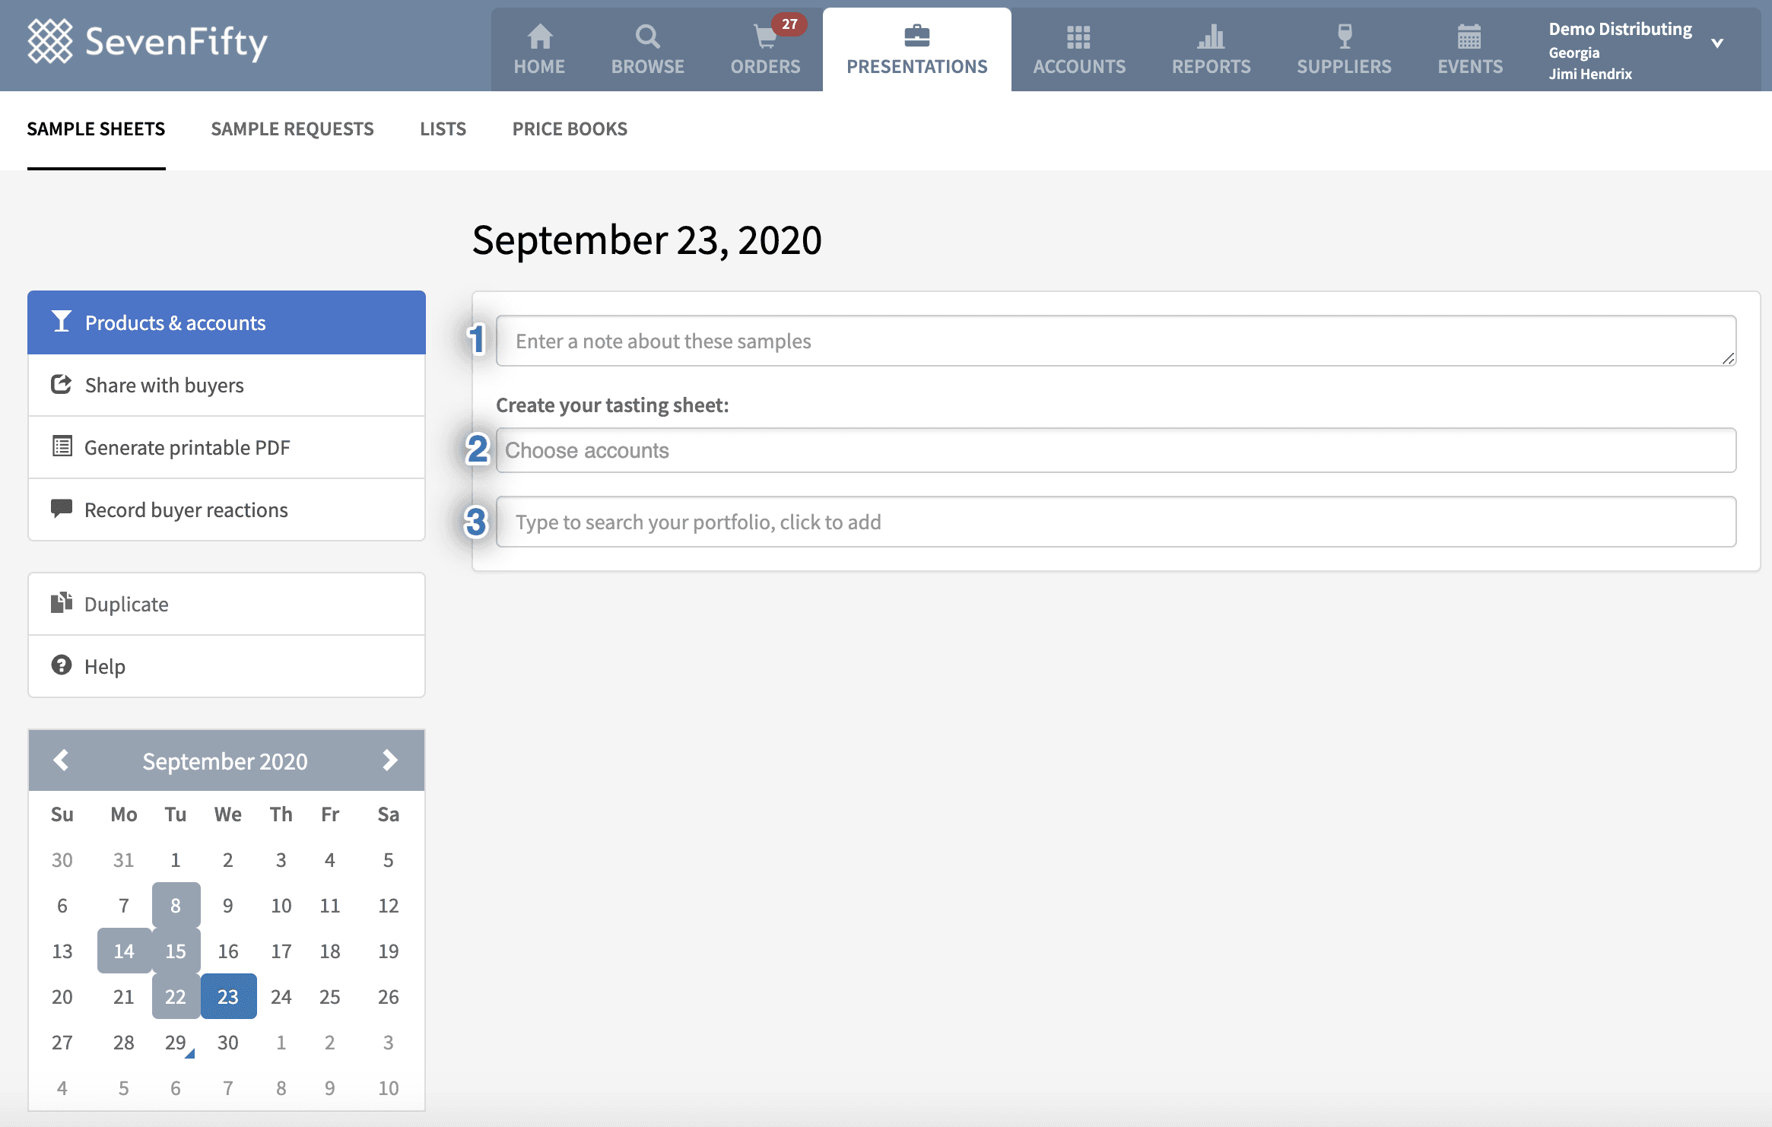Focus the samples note text box
This screenshot has height=1127, width=1772.
click(1116, 341)
